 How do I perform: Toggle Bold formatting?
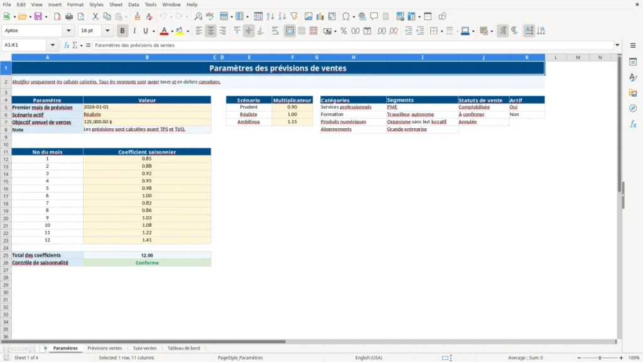pos(122,31)
